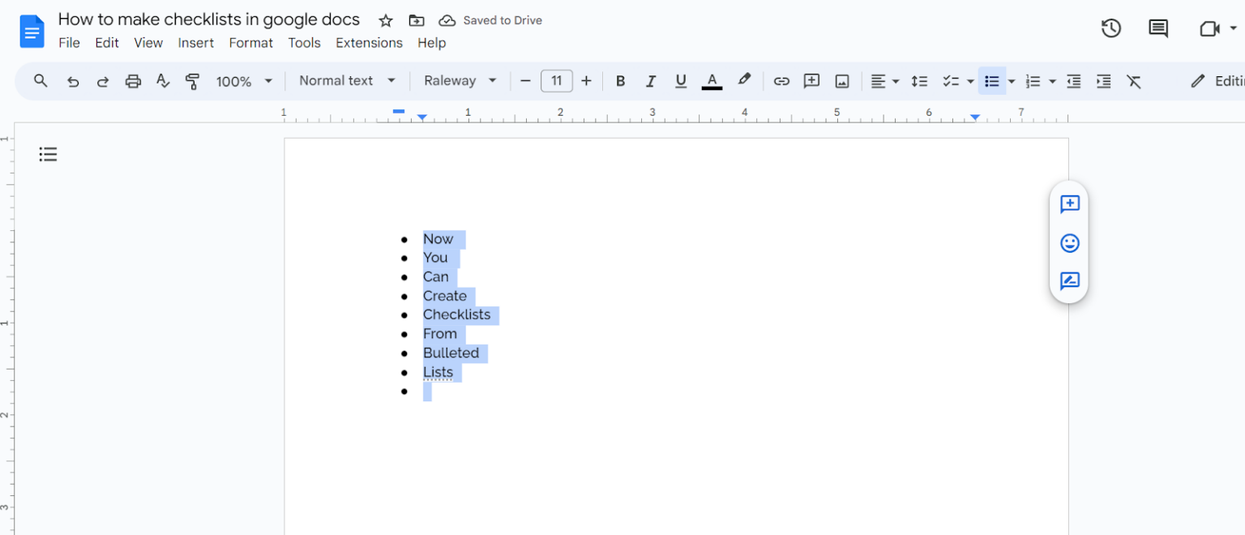Click the Saved to Drive label
This screenshot has width=1245, height=535.
[x=502, y=20]
